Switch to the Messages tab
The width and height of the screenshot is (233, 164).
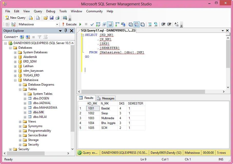point(105,98)
